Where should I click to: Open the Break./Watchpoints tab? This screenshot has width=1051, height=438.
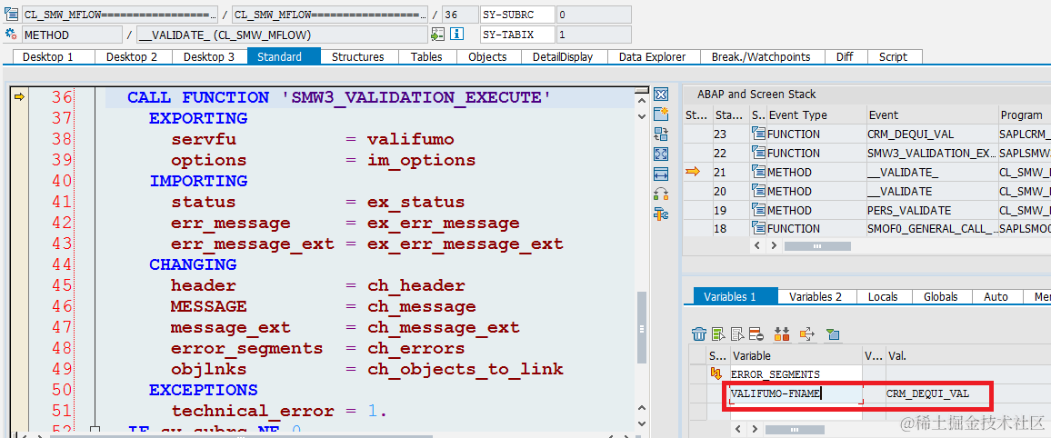point(761,57)
